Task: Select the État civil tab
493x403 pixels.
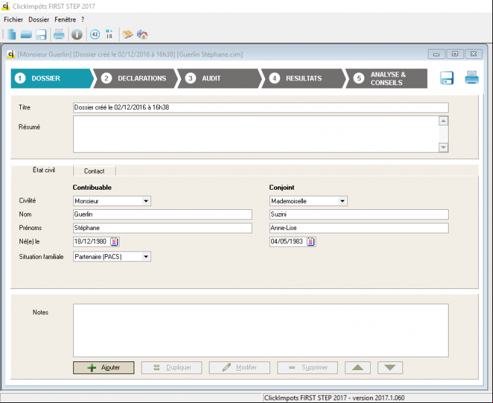Action: pos(44,170)
